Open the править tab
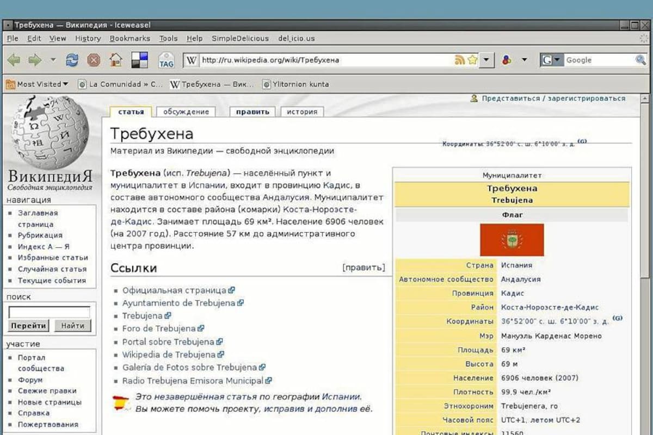The width and height of the screenshot is (653, 435). coord(252,111)
